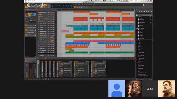Open the Bitwig Studio application menu
The width and height of the screenshot is (177, 99).
[x=32, y=1]
